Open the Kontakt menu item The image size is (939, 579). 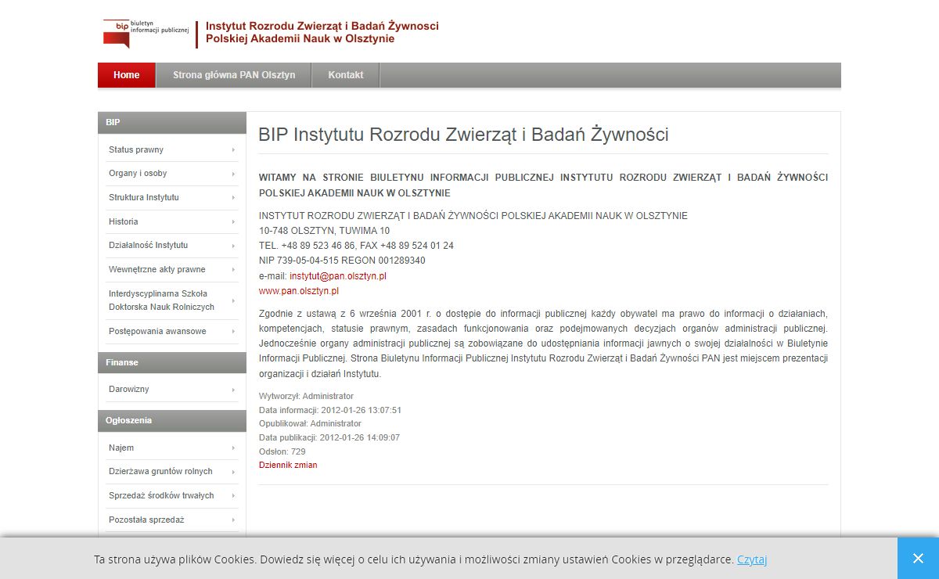pos(346,75)
